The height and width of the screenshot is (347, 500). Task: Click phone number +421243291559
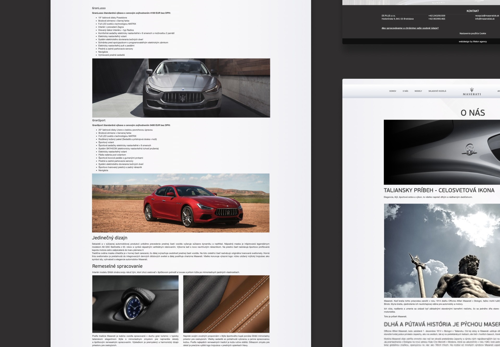(x=436, y=16)
